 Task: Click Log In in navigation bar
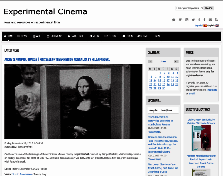156,36
